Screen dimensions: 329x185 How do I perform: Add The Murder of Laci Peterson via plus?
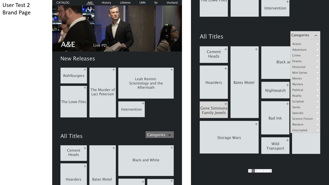113,70
